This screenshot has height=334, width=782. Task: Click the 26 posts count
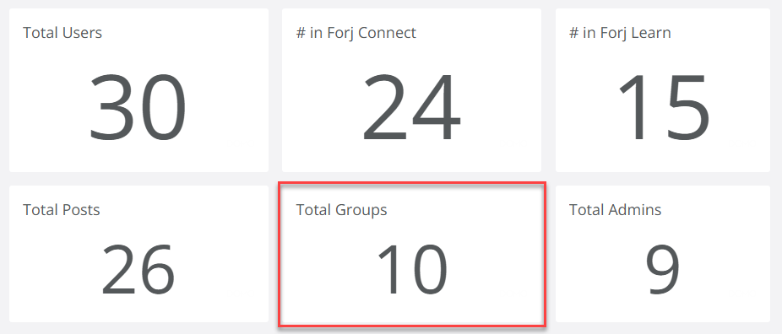(138, 270)
